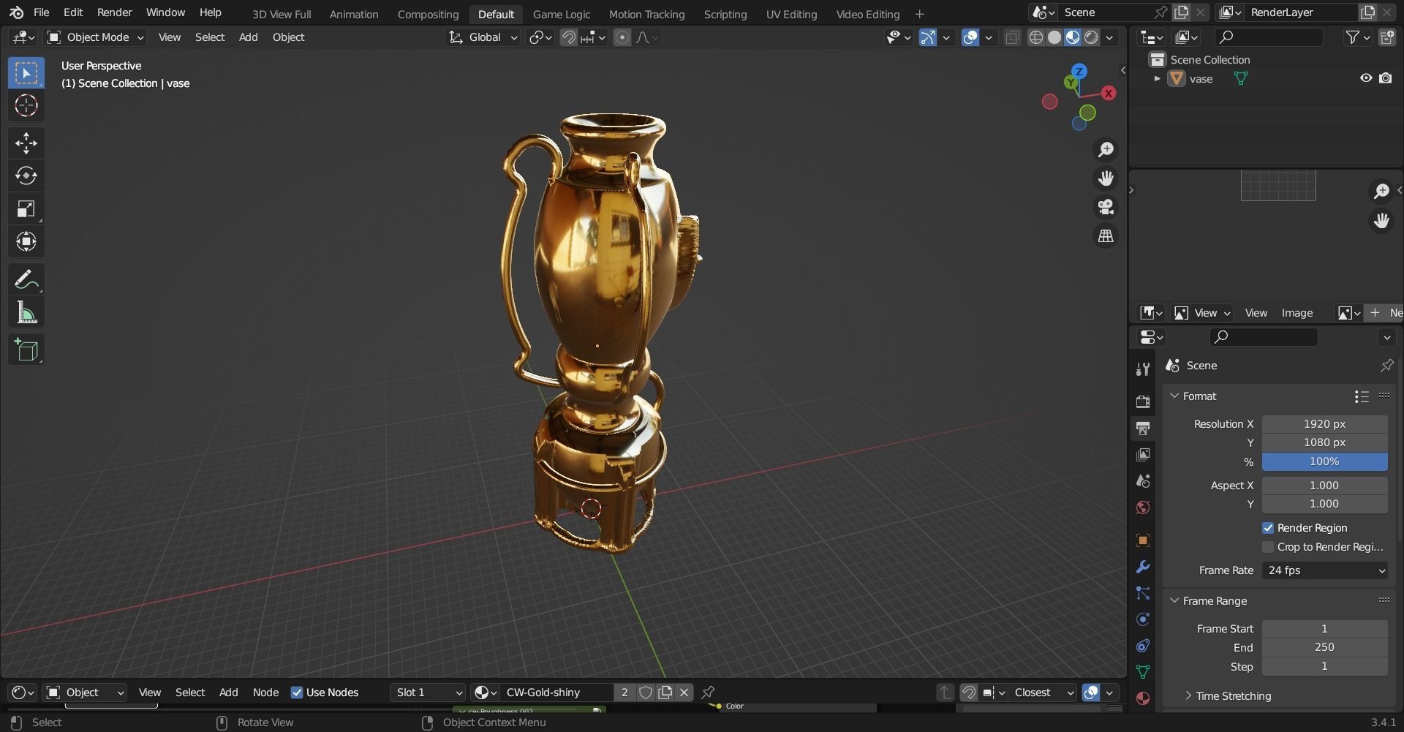
Task: Switch viewport to wireframe shading
Action: pos(1036,37)
